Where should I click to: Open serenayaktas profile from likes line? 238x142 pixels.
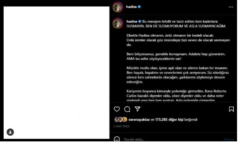click(139, 120)
